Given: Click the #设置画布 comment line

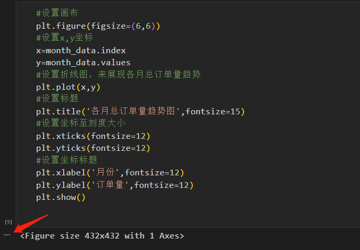Looking at the screenshot, I should 57,13.
